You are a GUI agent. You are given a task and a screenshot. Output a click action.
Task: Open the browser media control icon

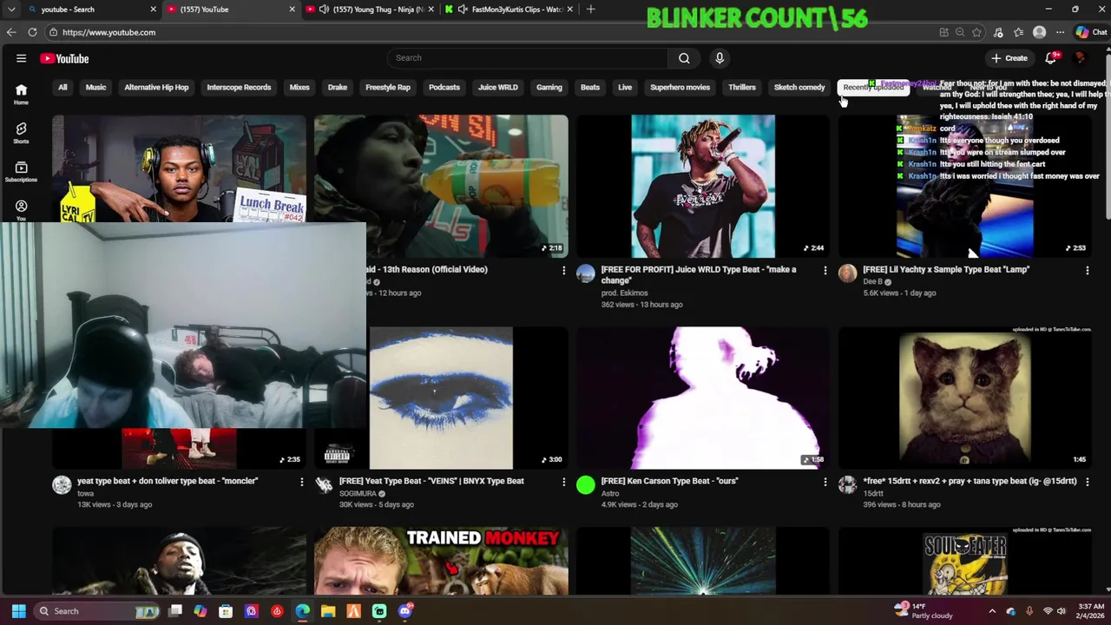(x=998, y=32)
